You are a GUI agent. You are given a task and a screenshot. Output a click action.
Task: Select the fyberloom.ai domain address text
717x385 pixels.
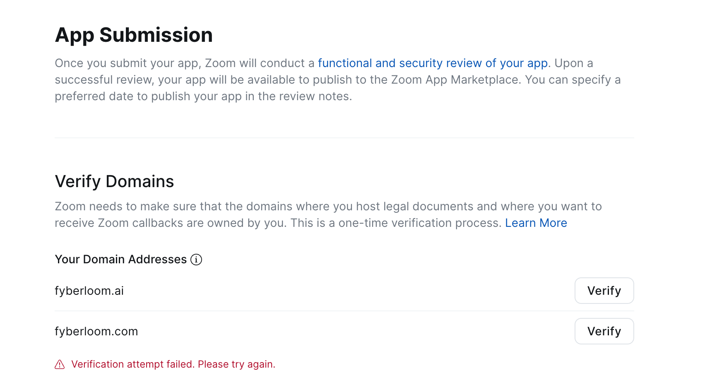[89, 291]
